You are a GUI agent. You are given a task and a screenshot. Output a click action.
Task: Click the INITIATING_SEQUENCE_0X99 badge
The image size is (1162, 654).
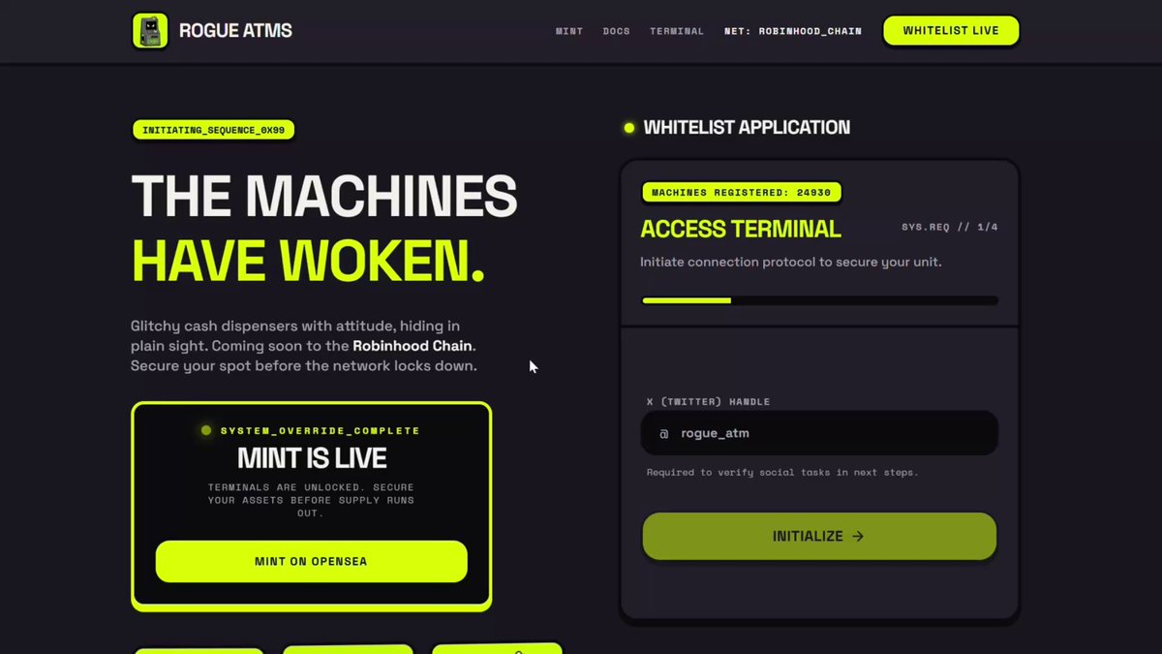point(213,130)
